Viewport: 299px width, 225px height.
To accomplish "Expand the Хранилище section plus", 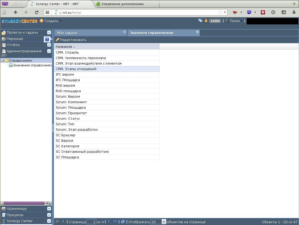I will (x=49, y=209).
